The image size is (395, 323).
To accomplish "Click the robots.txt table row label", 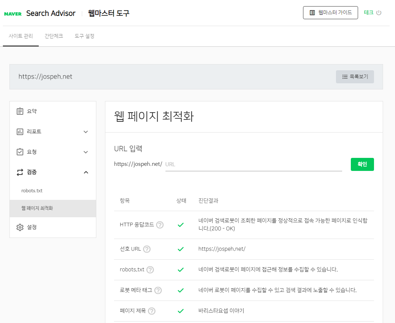I will point(132,269).
